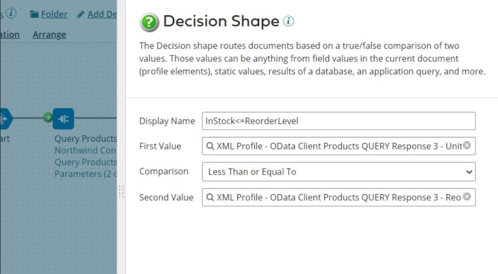Click the panel resize handle on the divider
This screenshot has width=498, height=274.
pos(121,191)
